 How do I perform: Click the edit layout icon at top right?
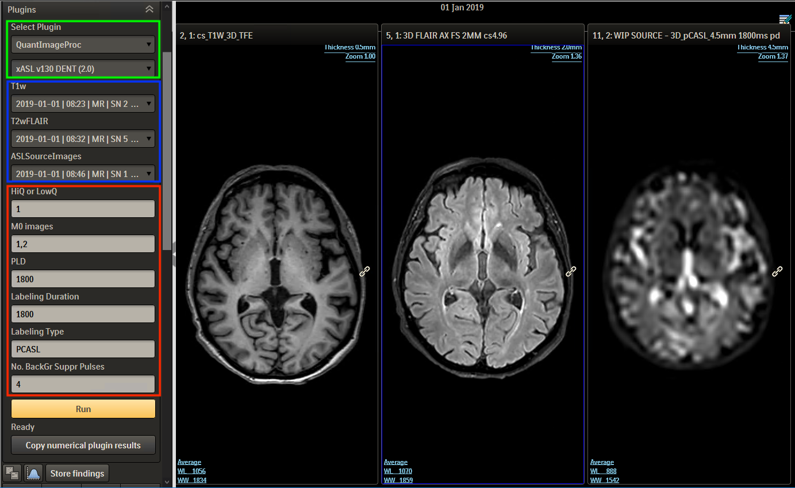pos(785,20)
